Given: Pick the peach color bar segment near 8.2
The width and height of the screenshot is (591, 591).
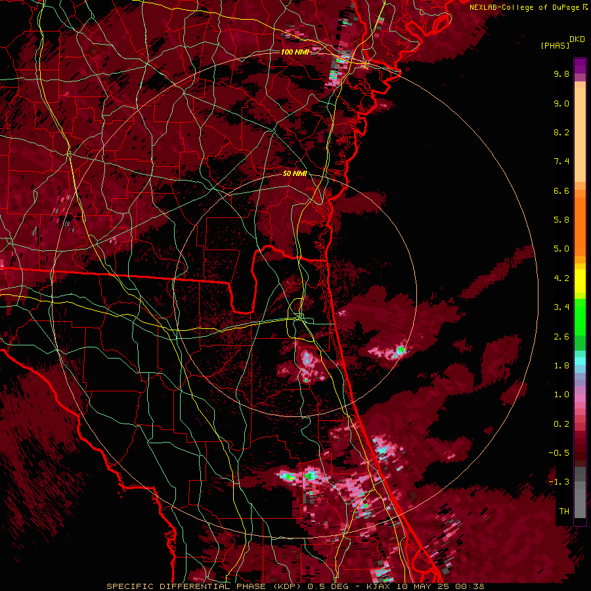Looking at the screenshot, I should pos(580,135).
